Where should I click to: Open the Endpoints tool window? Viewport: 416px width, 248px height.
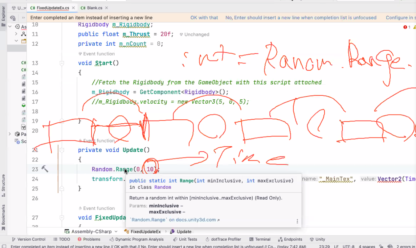point(290,239)
